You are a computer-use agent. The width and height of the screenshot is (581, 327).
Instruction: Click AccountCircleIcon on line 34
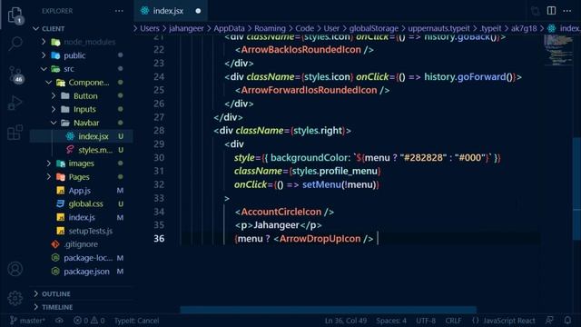pos(281,212)
